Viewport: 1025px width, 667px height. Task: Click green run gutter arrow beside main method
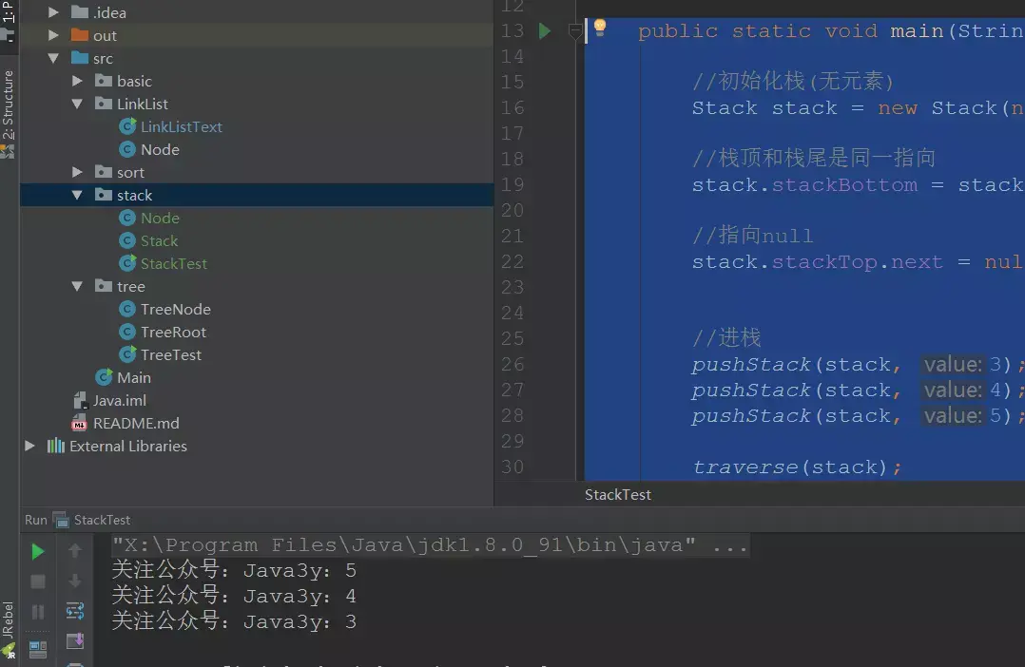coord(544,31)
